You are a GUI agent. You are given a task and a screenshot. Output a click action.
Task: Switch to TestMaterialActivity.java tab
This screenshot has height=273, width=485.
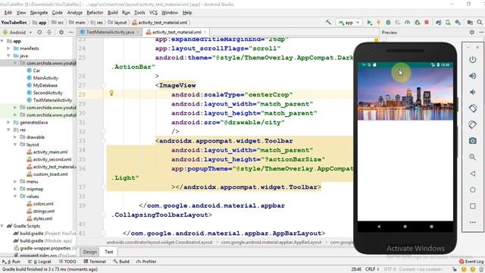(x=109, y=32)
